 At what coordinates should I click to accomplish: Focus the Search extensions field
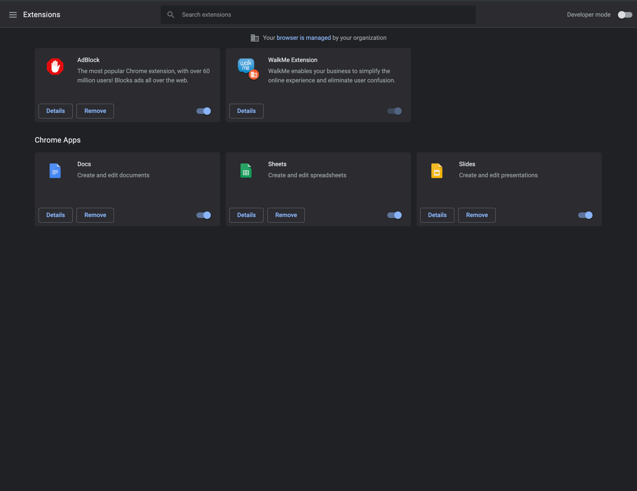(x=324, y=15)
